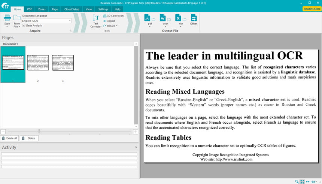Click the irislink.com web site line
322x184 pixels.
tap(226, 159)
